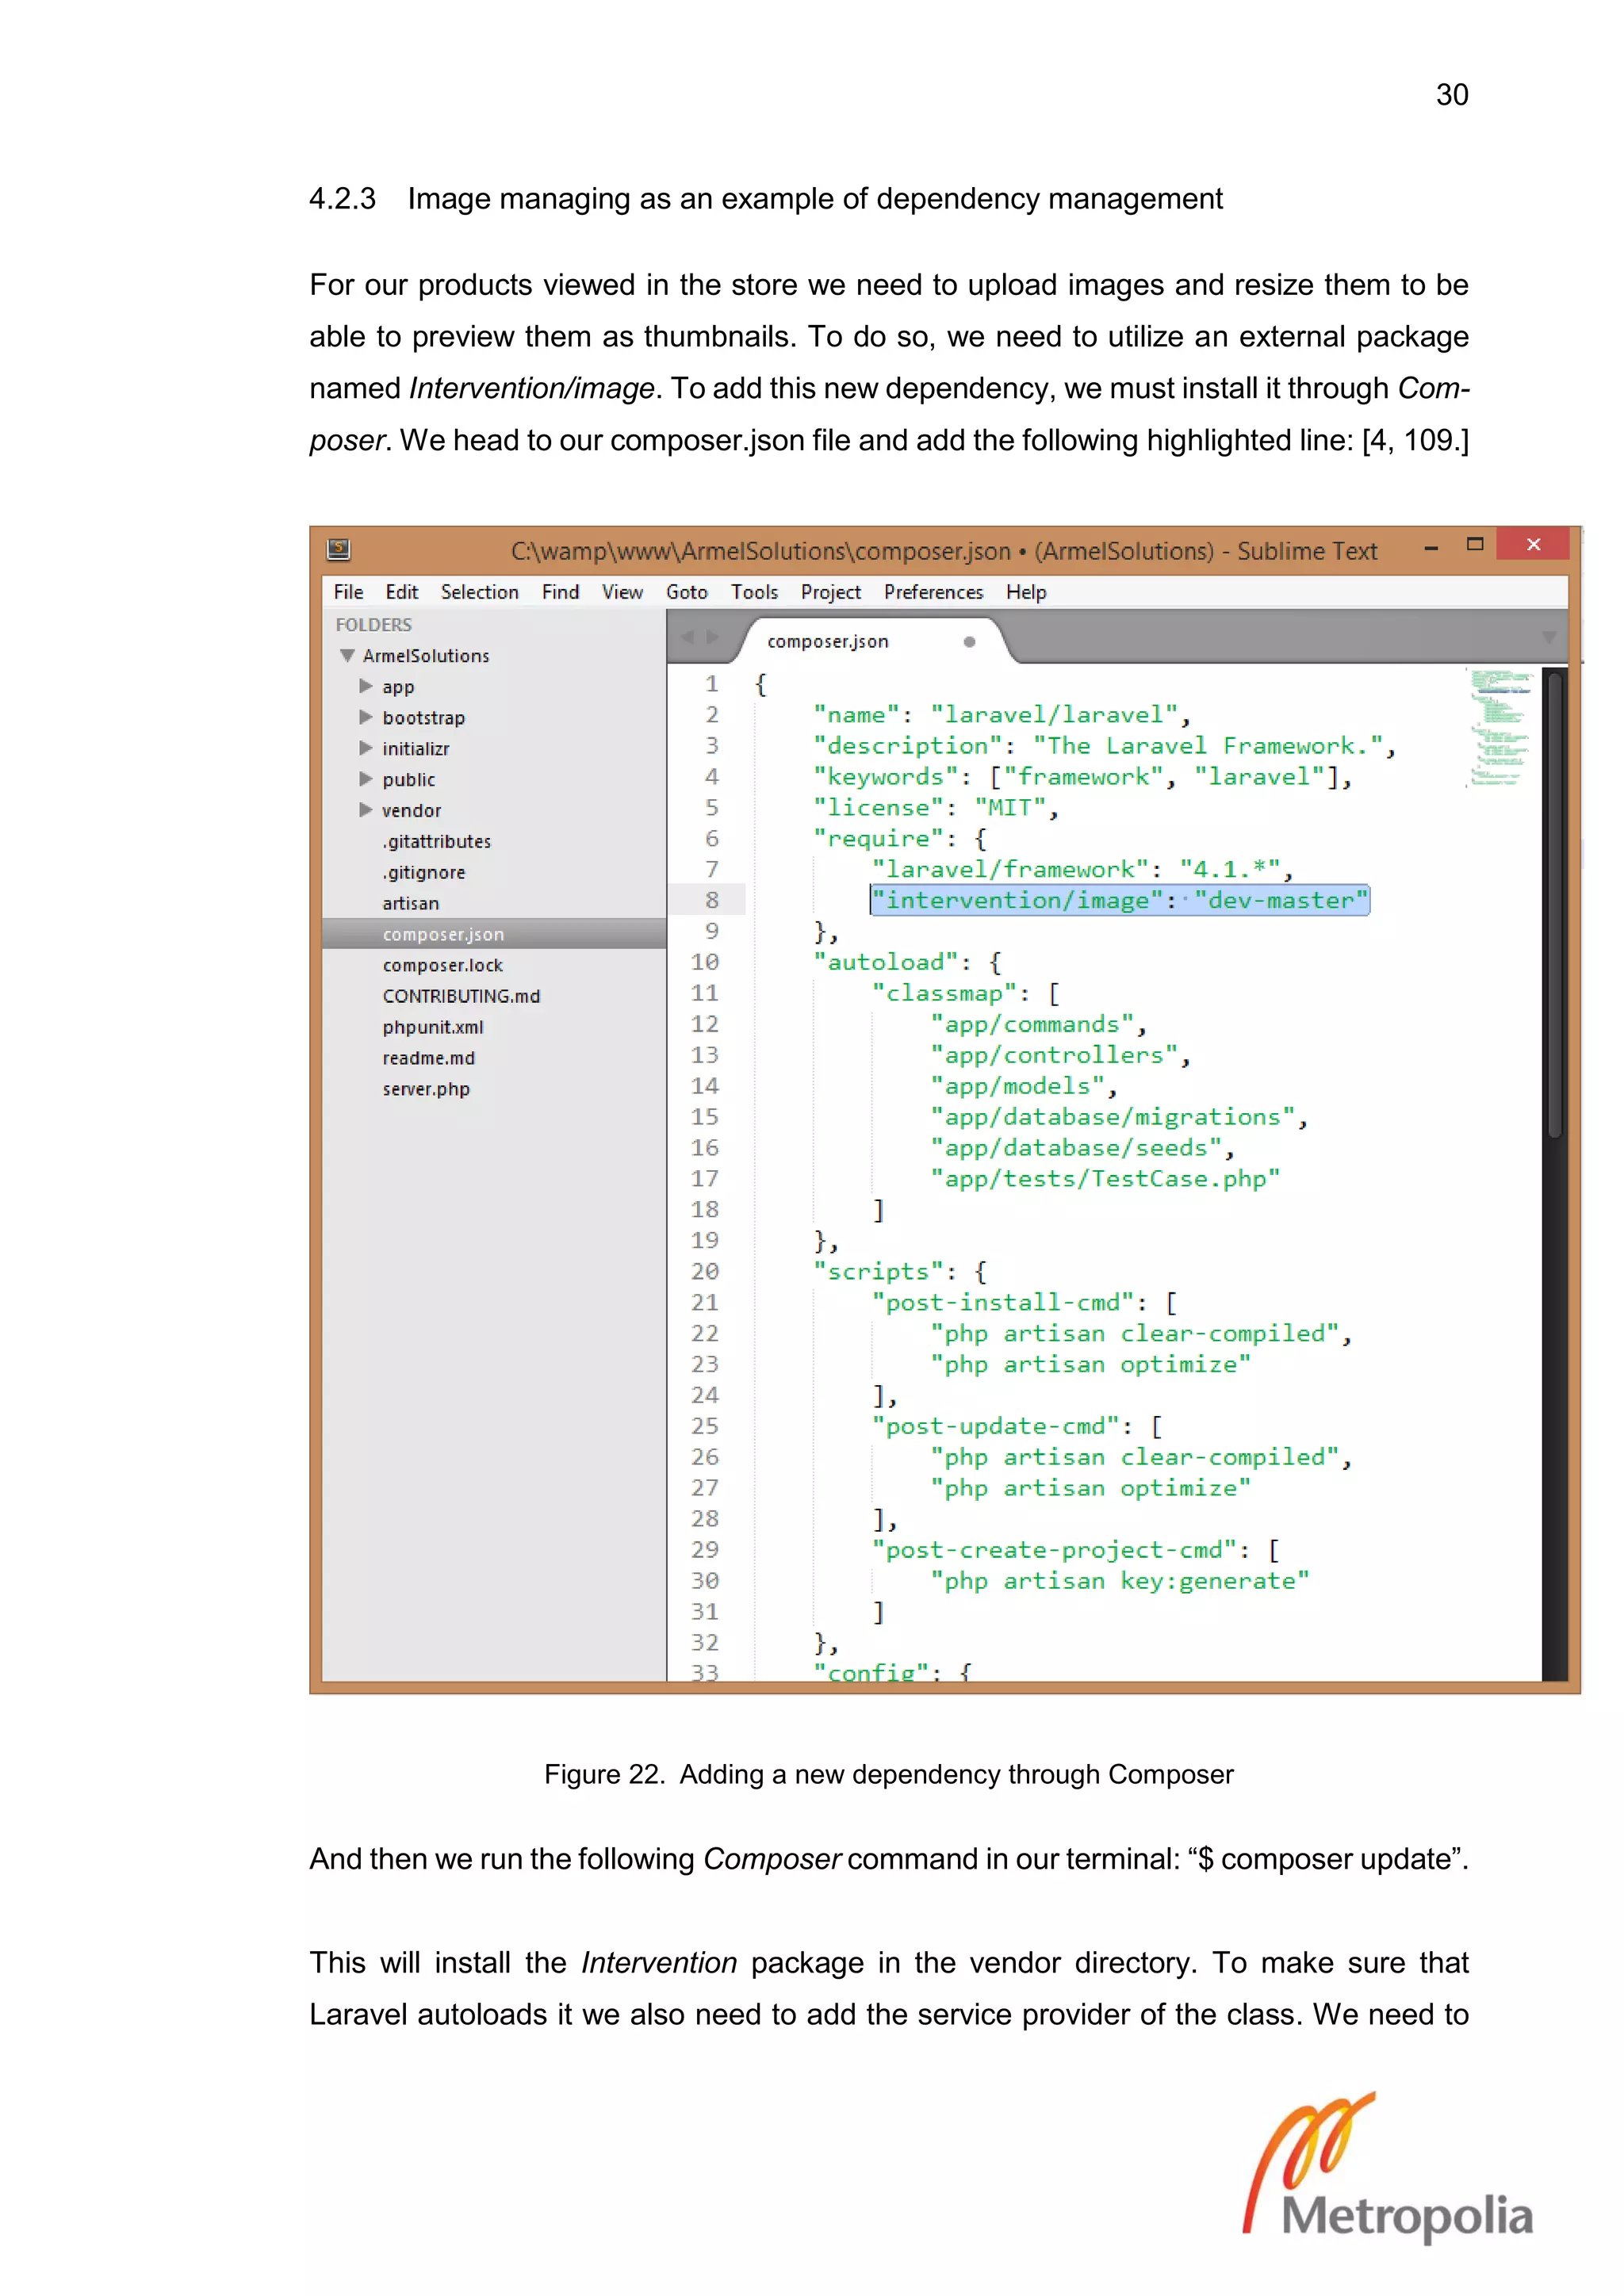Open the .gitignore file
1624x2296 pixels.
(424, 872)
